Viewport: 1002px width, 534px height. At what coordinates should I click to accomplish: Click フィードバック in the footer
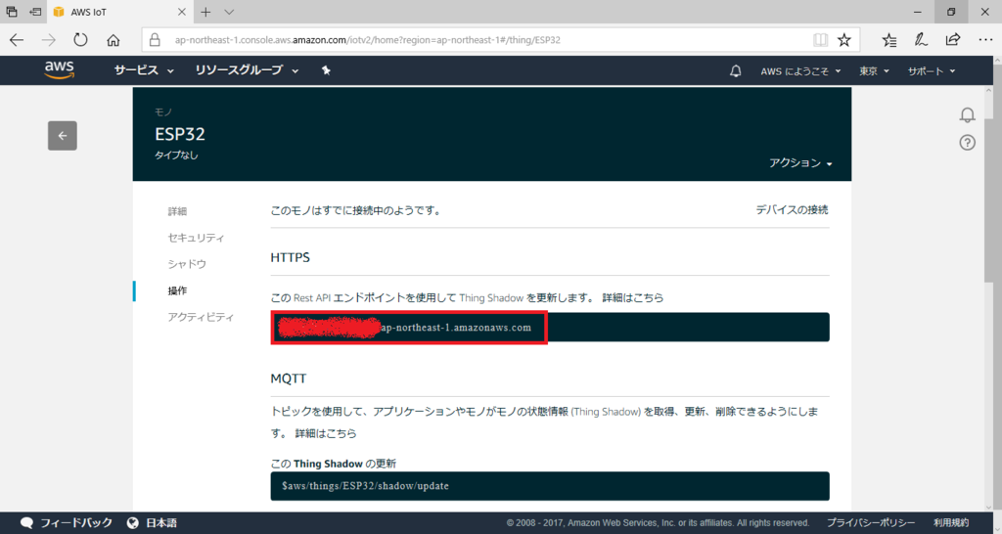[76, 522]
